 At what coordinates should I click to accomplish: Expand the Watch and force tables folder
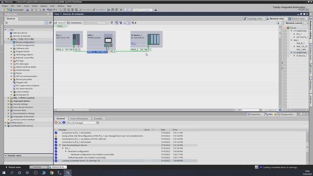coord(11,67)
